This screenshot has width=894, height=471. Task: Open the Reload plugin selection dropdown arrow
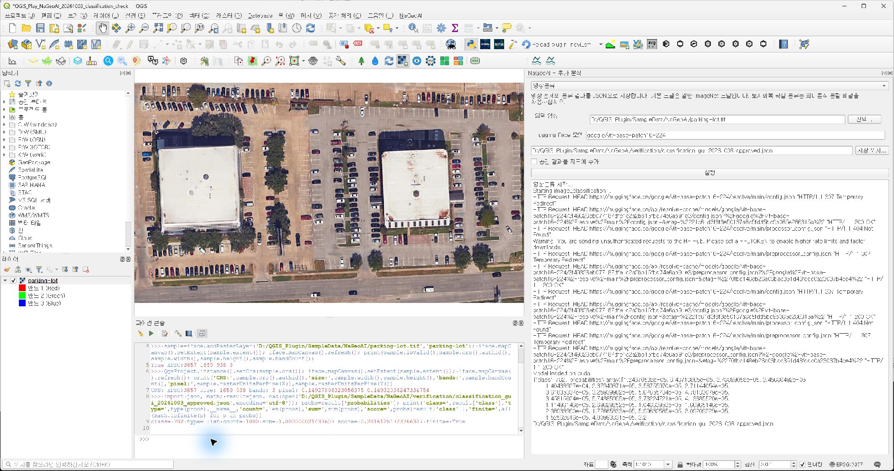601,44
